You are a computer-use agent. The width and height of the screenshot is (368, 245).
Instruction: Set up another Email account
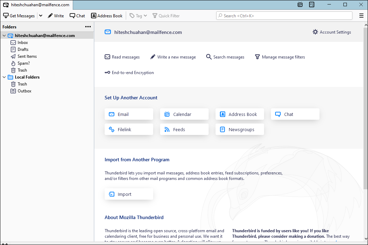(x=129, y=114)
